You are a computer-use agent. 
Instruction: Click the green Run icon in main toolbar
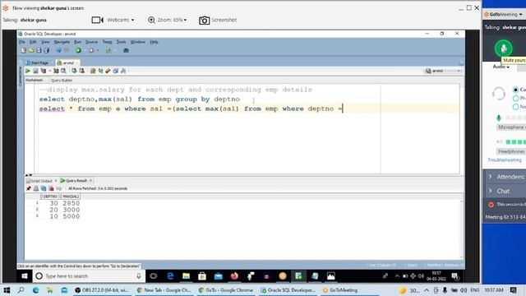78,50
